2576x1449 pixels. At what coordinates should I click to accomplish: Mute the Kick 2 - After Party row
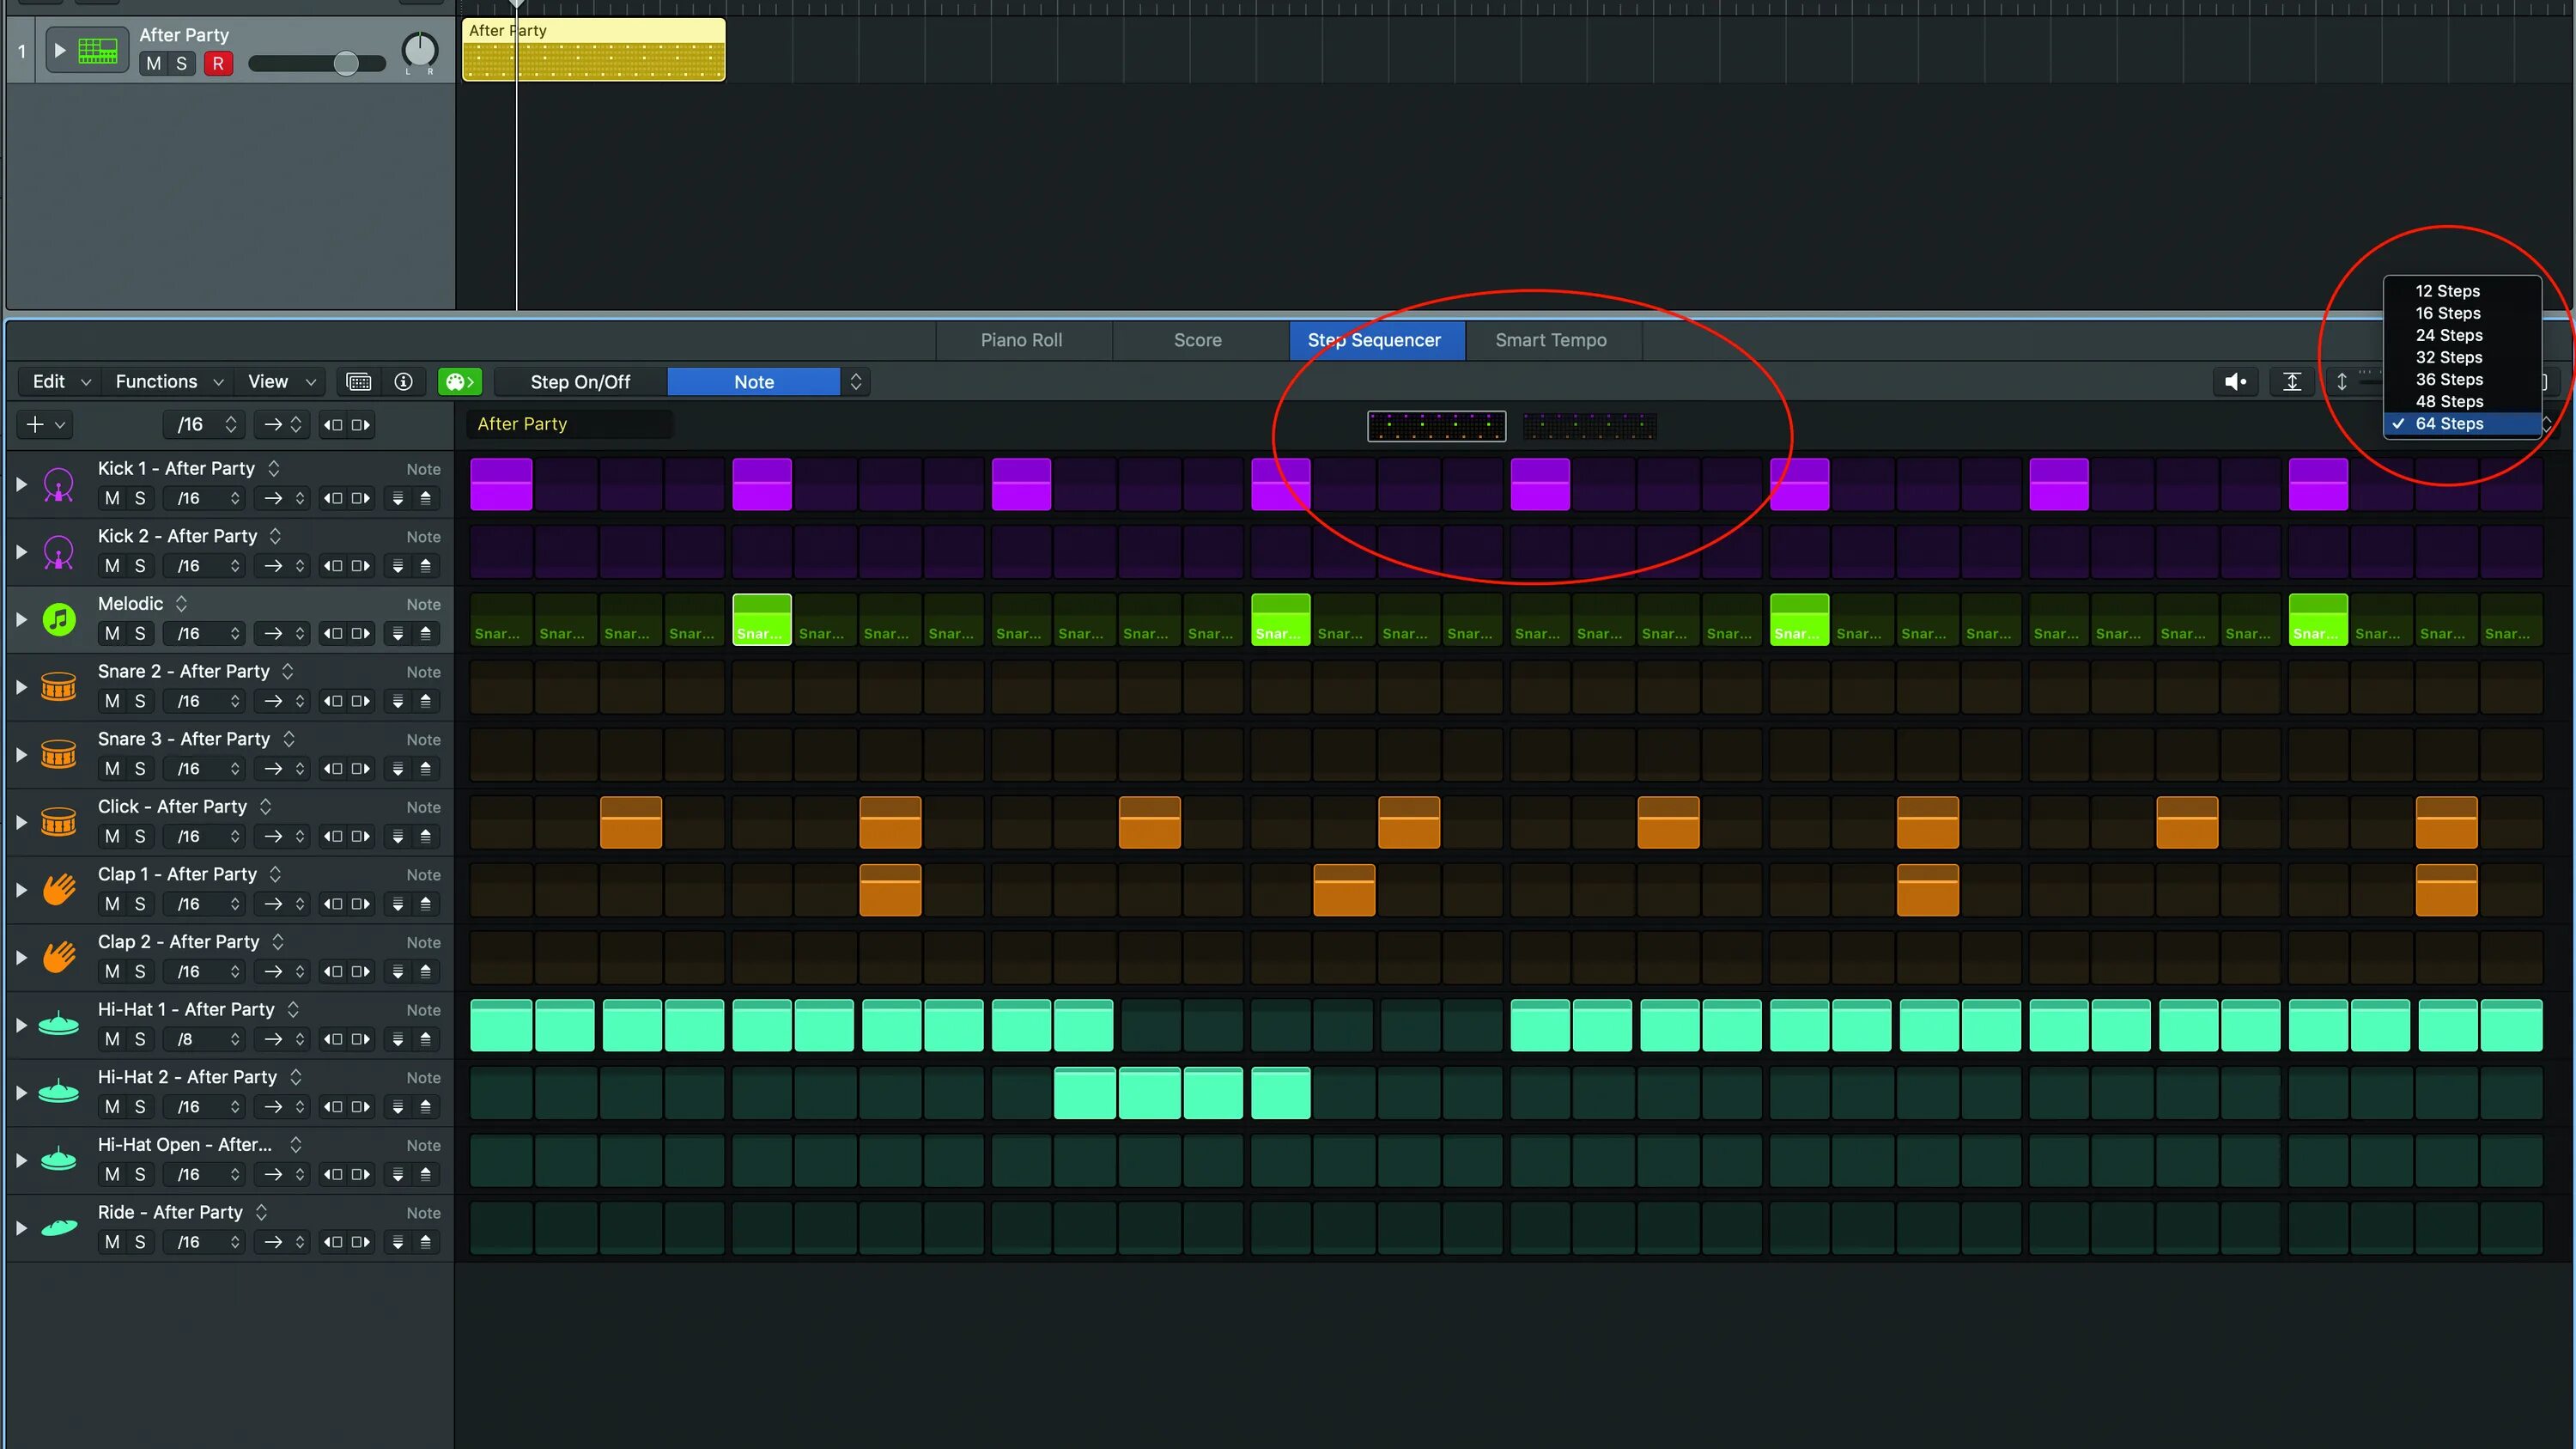[112, 566]
